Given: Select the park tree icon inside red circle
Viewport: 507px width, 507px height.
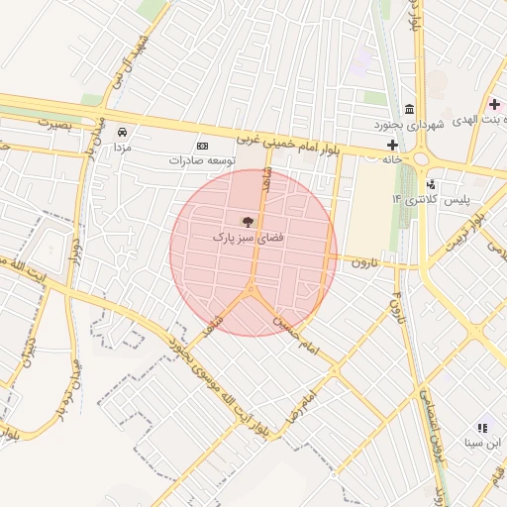Looking at the screenshot, I should pyautogui.click(x=248, y=222).
